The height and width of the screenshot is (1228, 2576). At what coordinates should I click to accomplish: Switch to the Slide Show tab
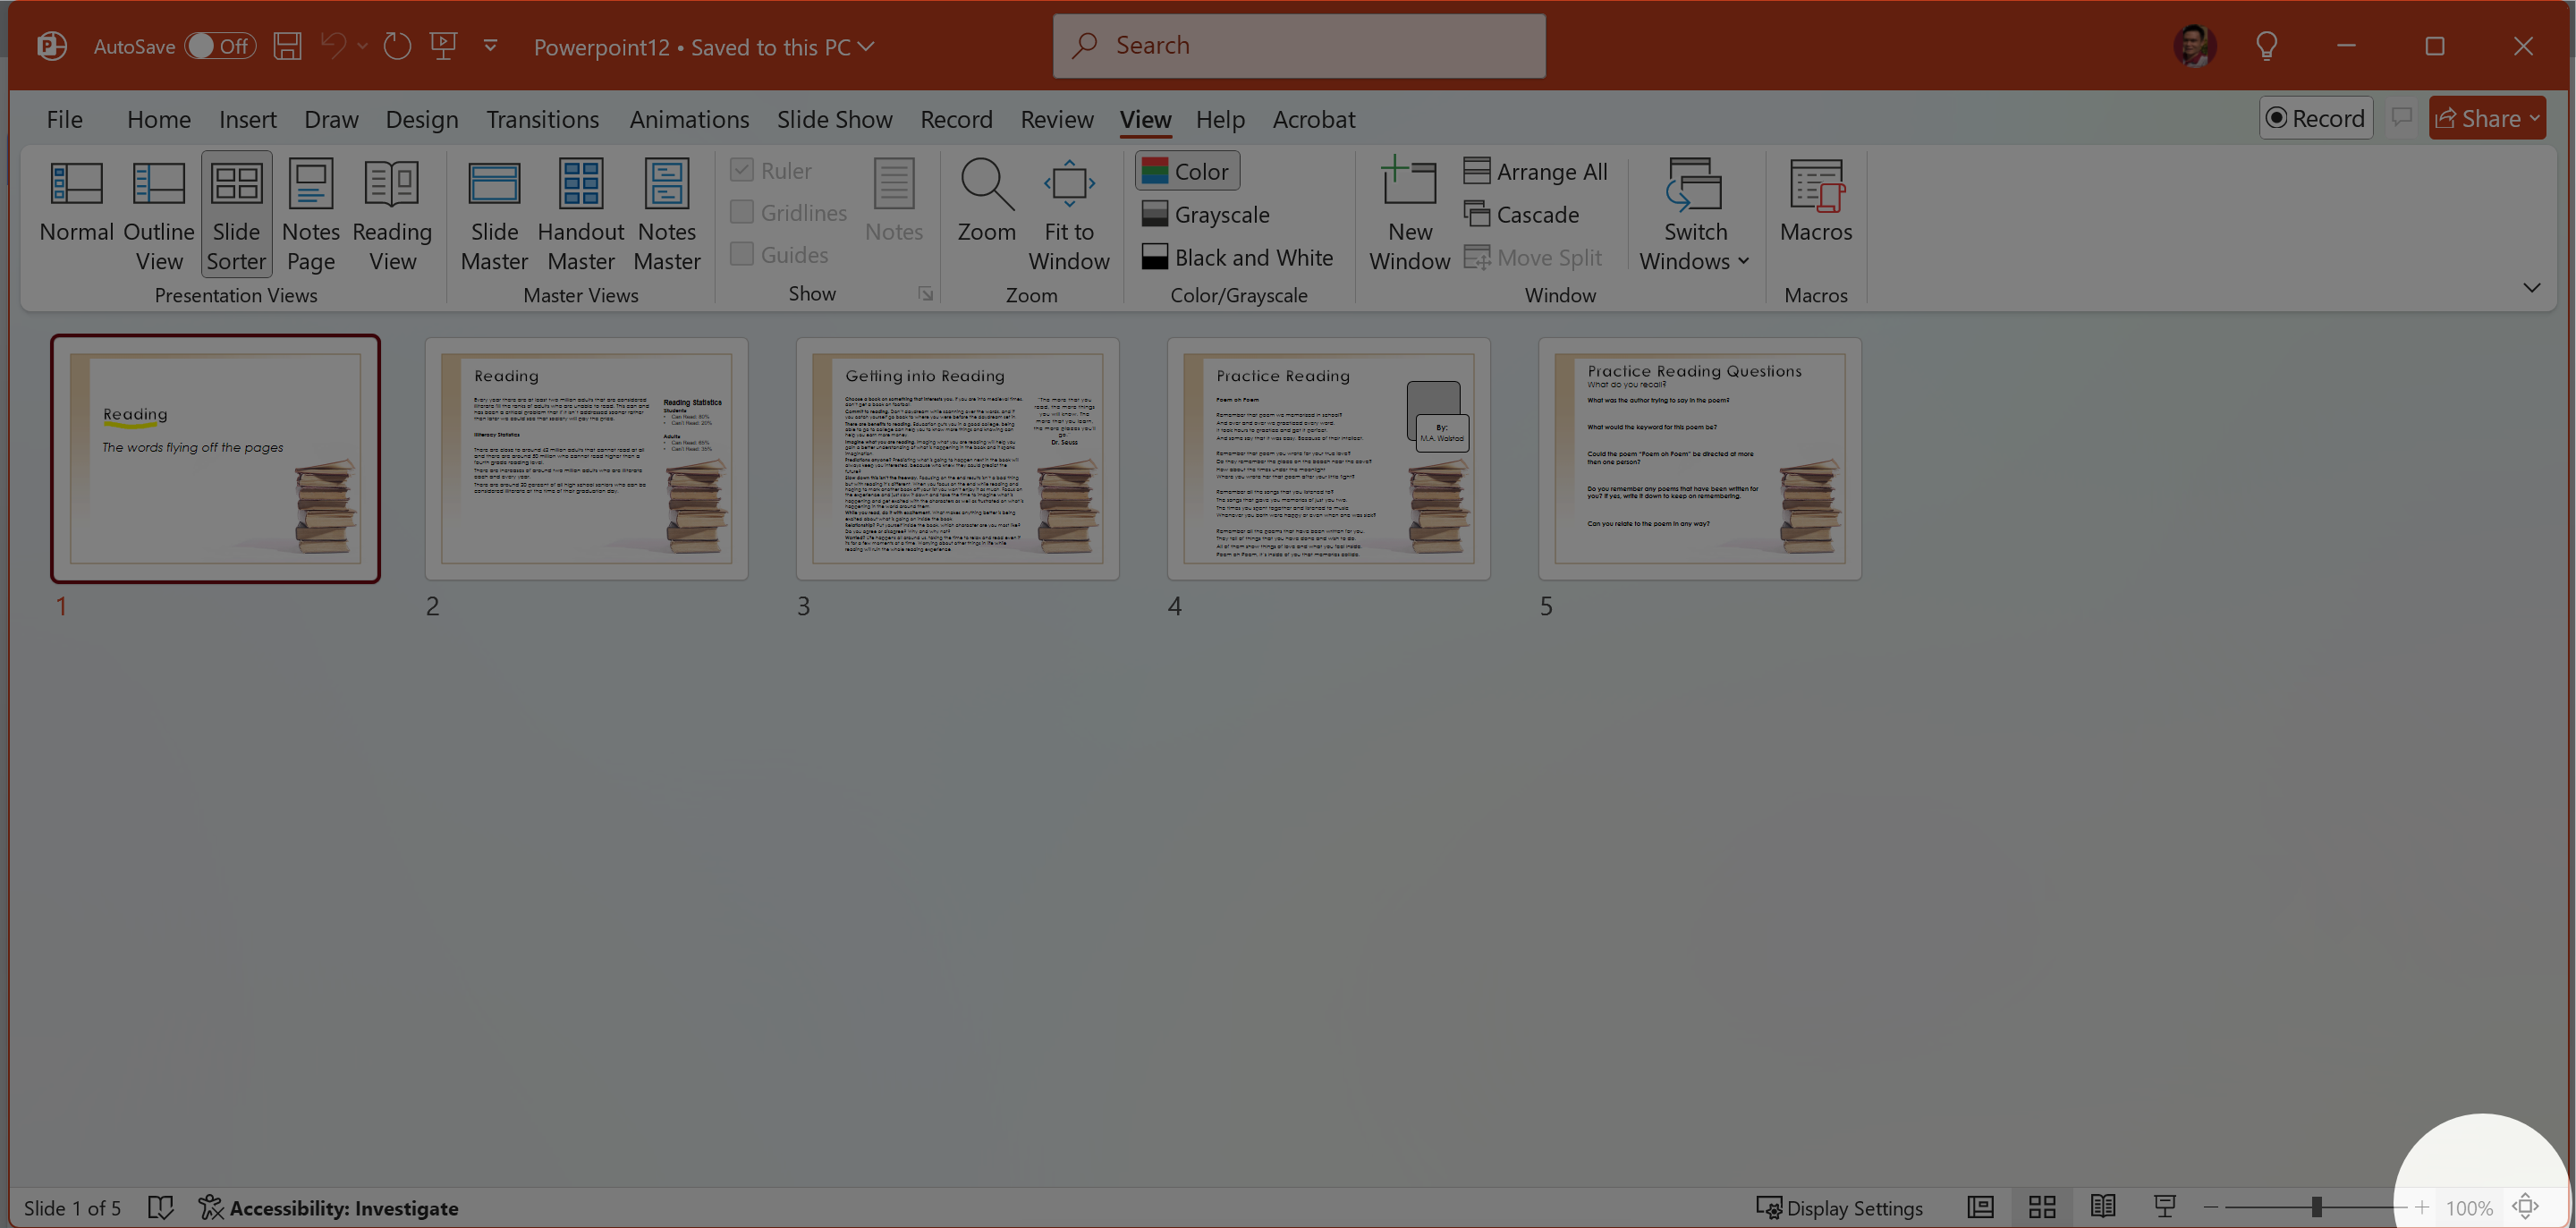click(834, 119)
